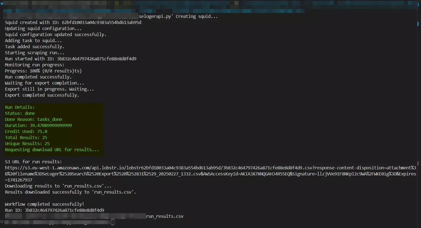
Task: Click "Requesting download URL for results..." line
Action: pos(52,150)
